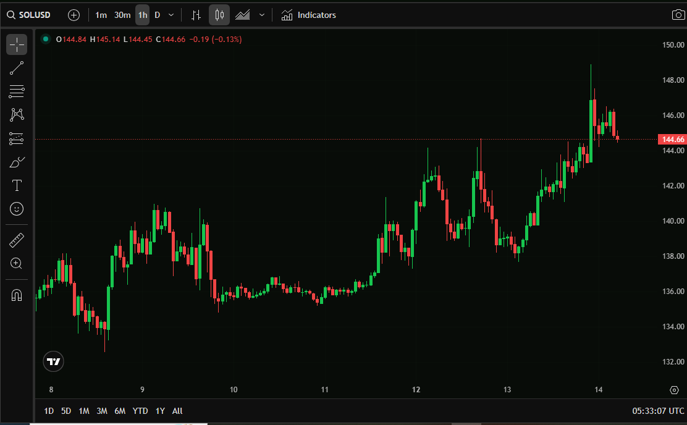687x425 pixels.
Task: Select the Brush drawing tool
Action: [17, 162]
